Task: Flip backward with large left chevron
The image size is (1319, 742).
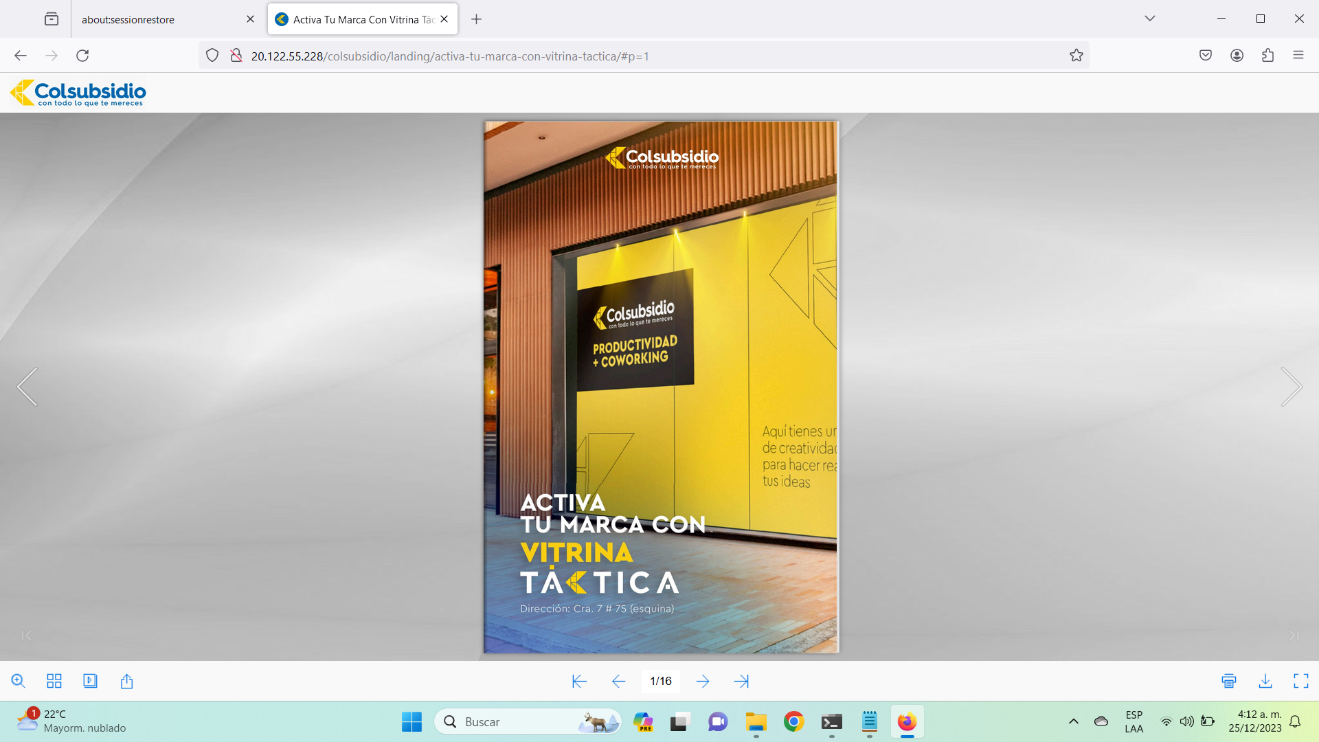Action: pyautogui.click(x=27, y=387)
